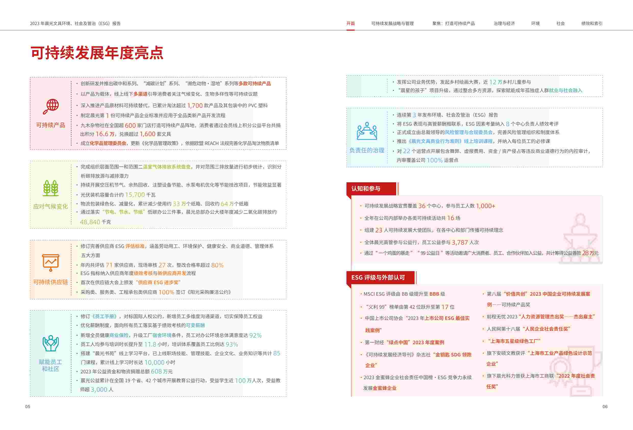Click the highlighted text 多款可持续产品
The image size is (633, 430).
[255, 83]
